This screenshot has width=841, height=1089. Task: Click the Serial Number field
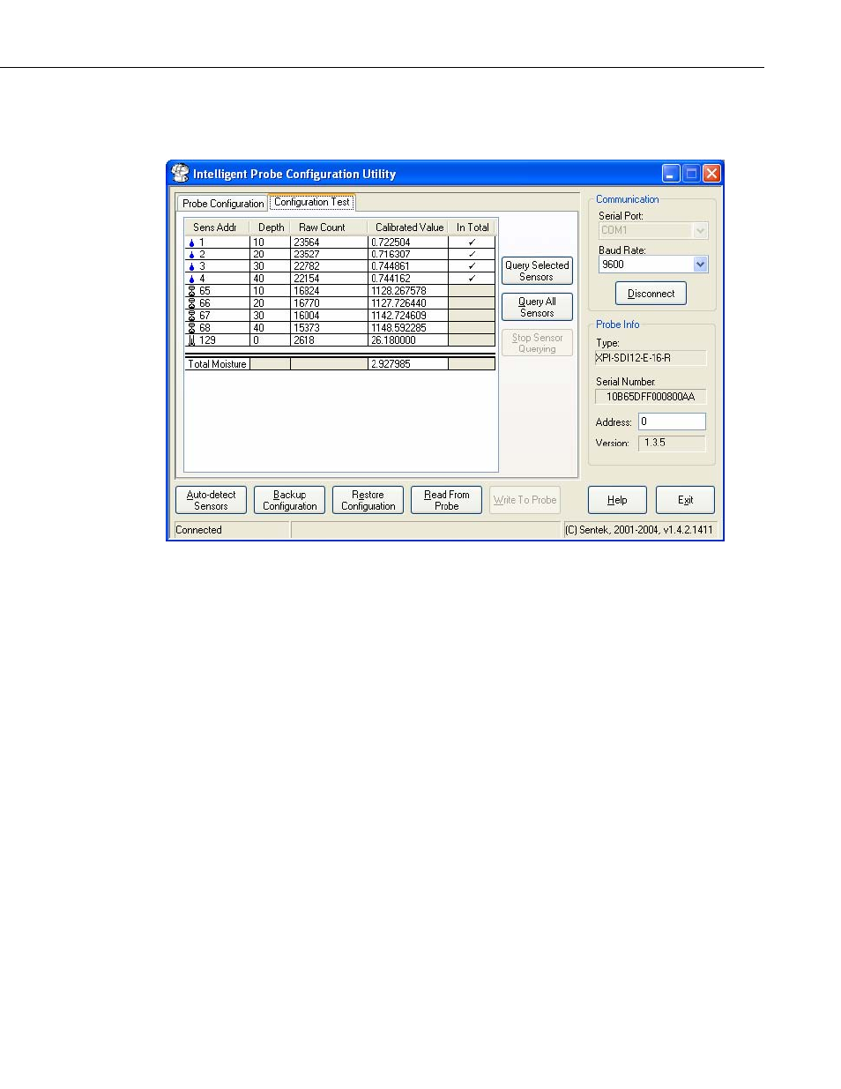(x=651, y=397)
